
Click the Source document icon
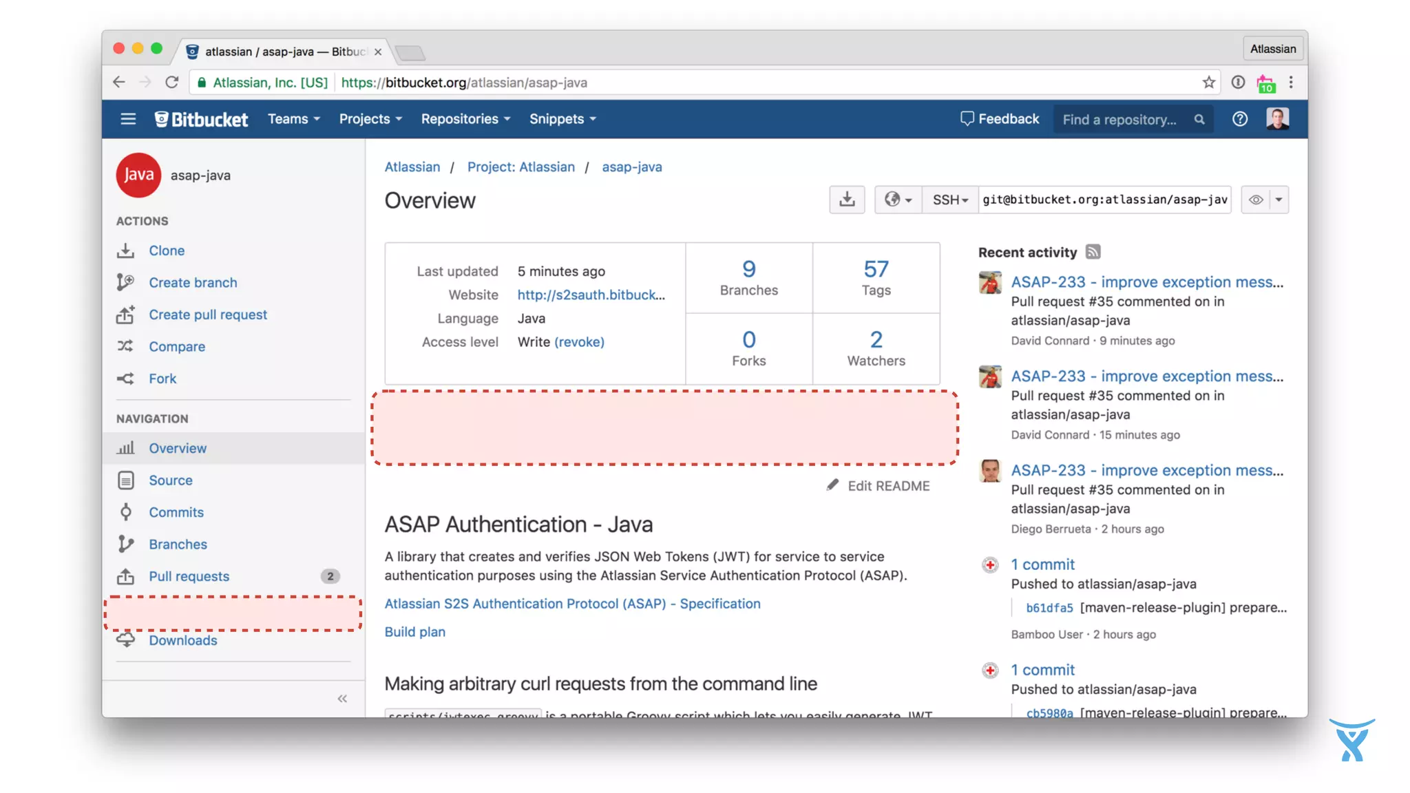point(125,480)
